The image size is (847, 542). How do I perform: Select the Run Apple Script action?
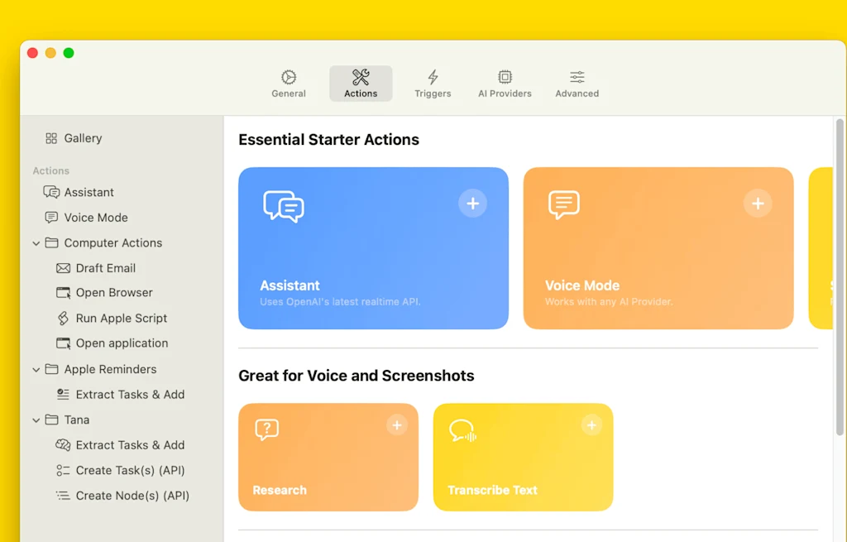(122, 319)
